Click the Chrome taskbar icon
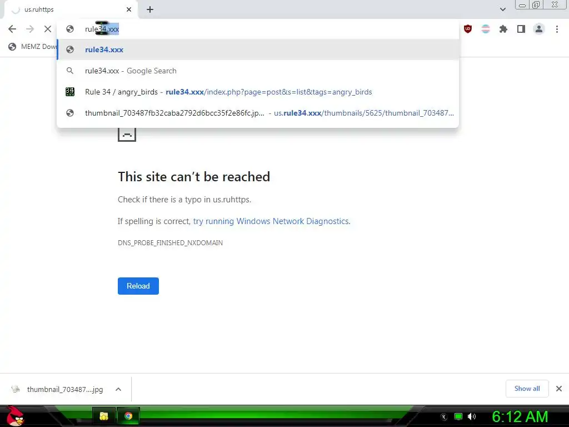 point(128,416)
